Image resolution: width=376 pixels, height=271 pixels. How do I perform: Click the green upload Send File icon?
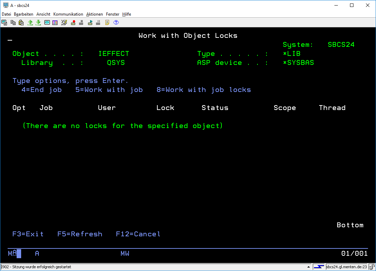point(30,23)
